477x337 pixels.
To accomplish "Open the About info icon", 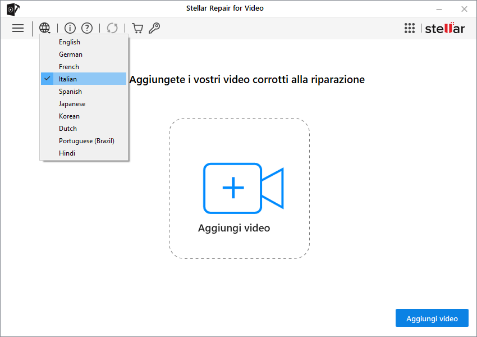I will click(70, 28).
